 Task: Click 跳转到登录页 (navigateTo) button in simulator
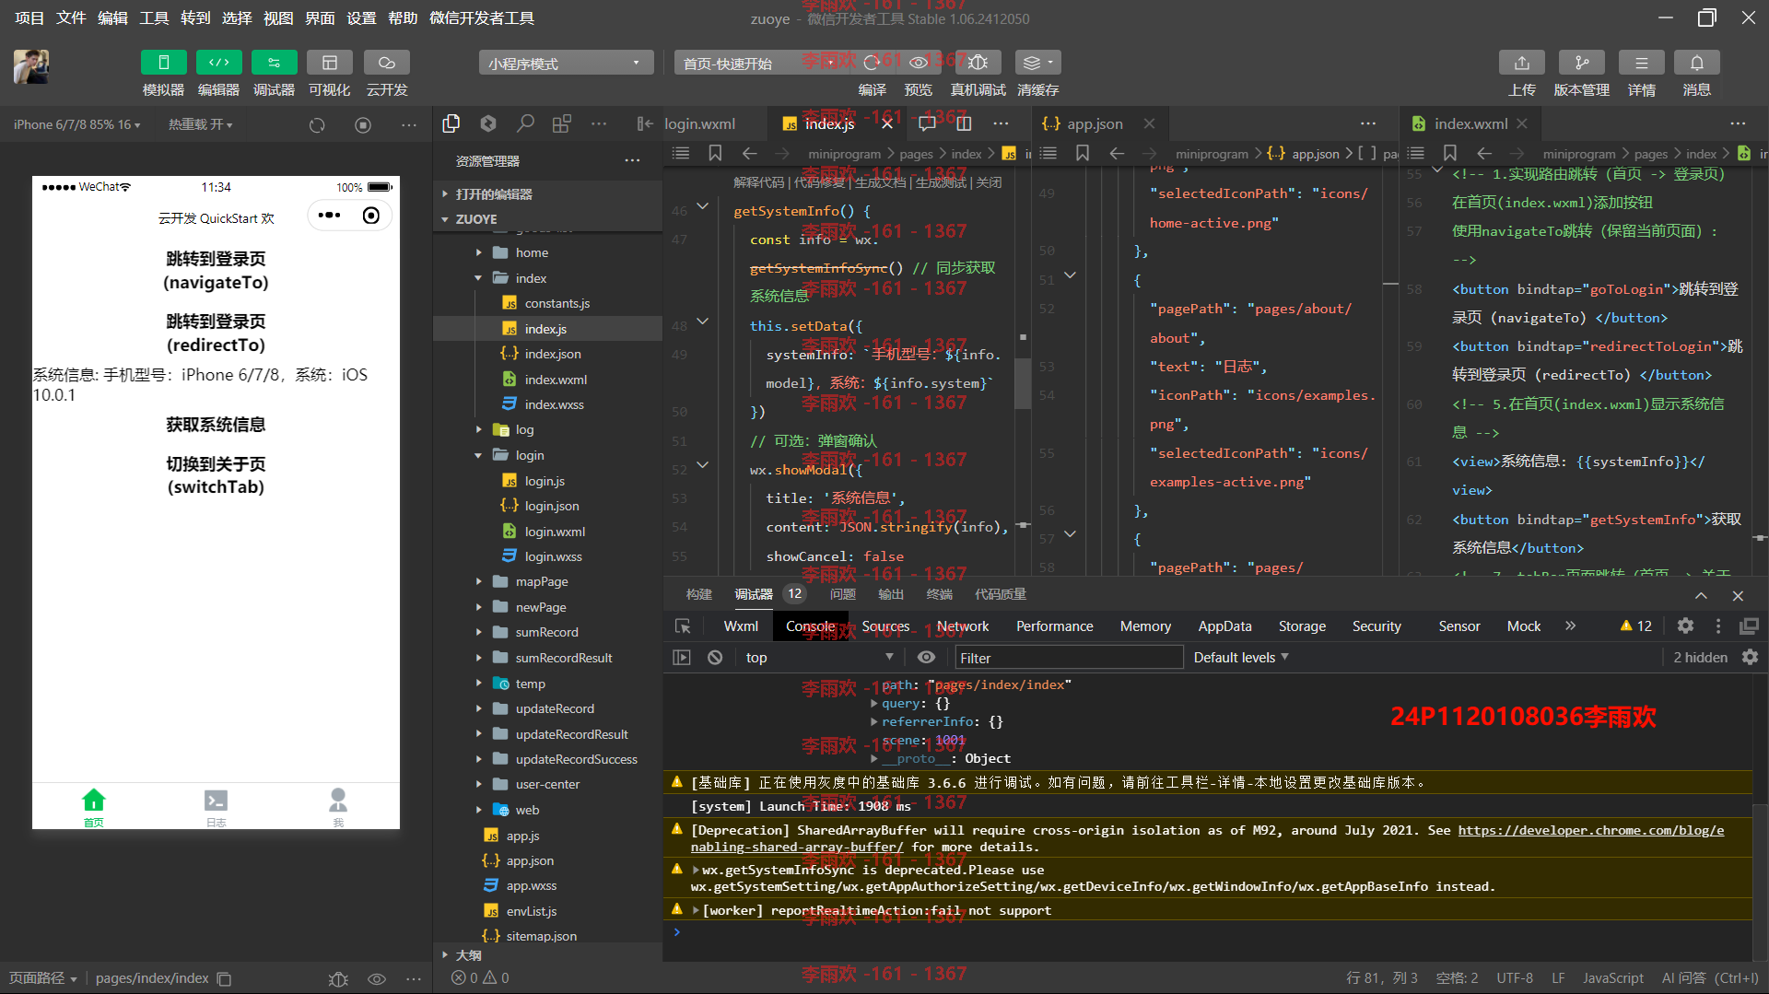click(x=216, y=271)
